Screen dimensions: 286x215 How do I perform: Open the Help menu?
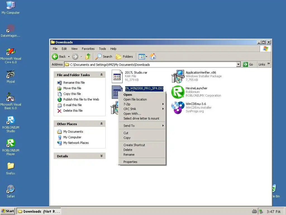[113, 49]
